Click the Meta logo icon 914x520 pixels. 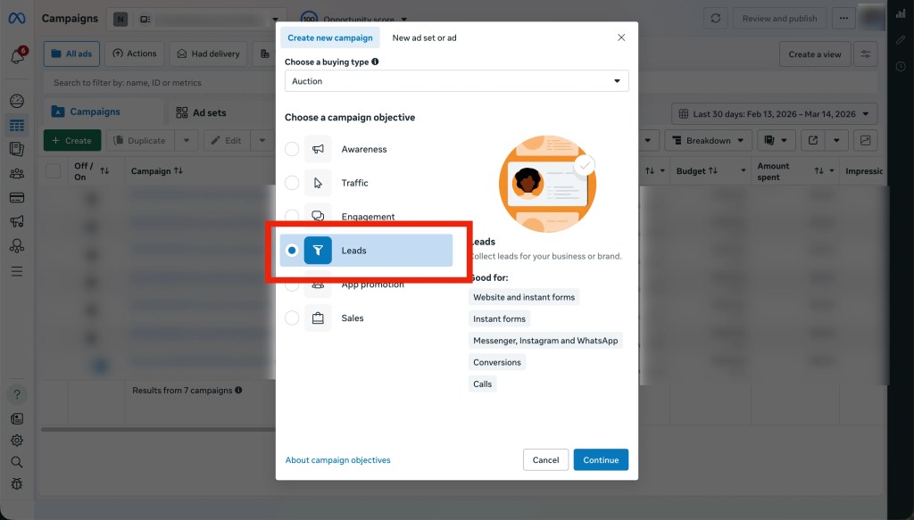coord(17,19)
